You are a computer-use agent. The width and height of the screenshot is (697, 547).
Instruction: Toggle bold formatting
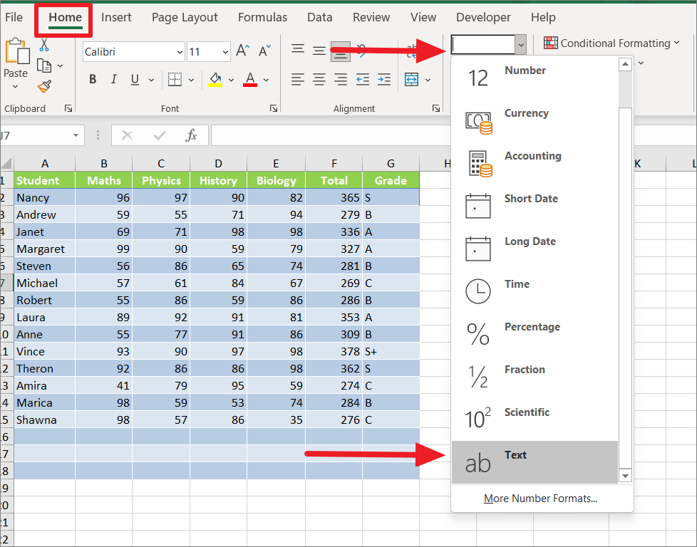tap(92, 79)
